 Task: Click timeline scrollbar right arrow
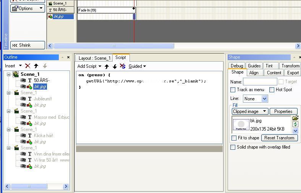coord(298,46)
